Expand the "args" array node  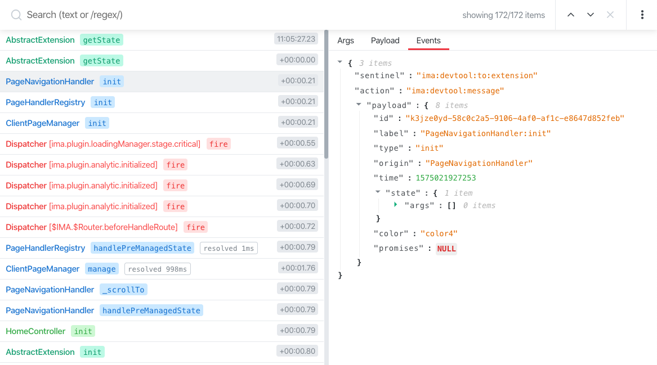396,205
